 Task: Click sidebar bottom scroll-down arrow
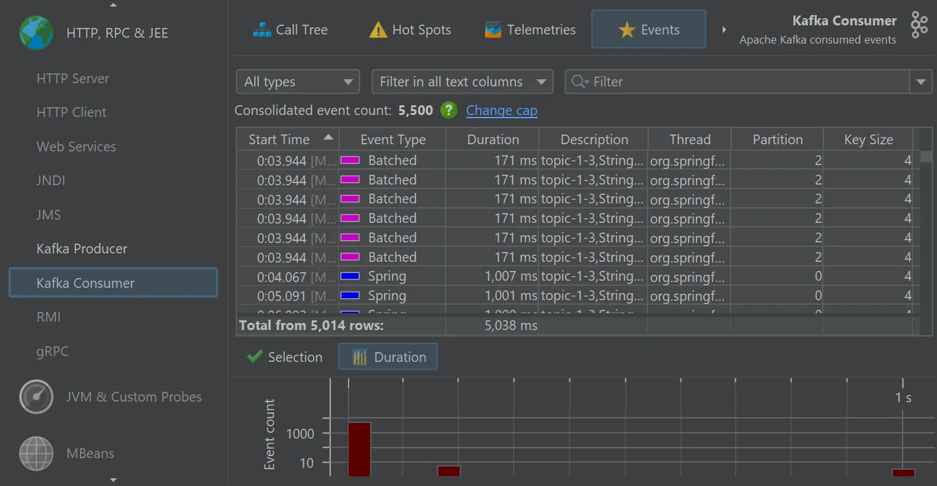coord(114,480)
